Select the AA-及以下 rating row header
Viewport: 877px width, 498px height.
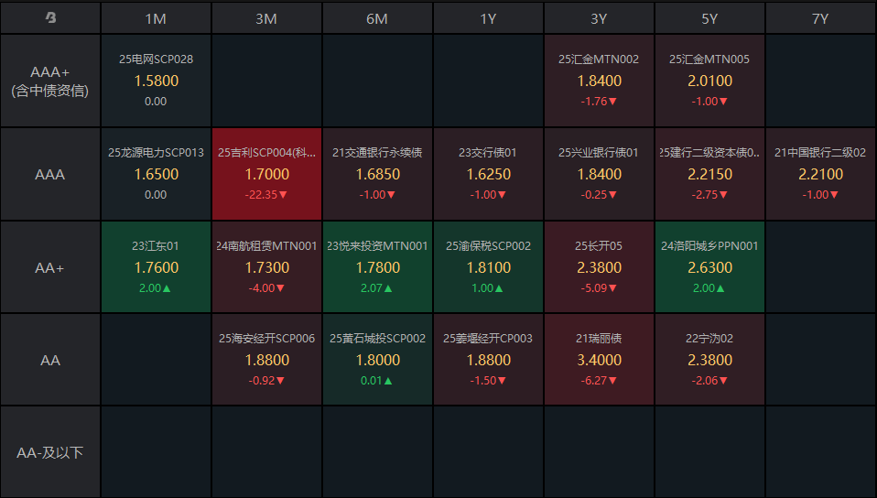click(x=50, y=452)
